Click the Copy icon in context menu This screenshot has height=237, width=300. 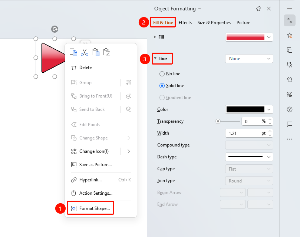click(x=73, y=52)
